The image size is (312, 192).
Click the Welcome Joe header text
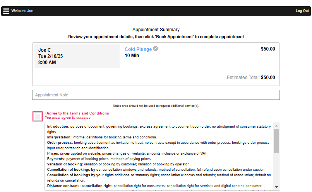[x=22, y=11]
